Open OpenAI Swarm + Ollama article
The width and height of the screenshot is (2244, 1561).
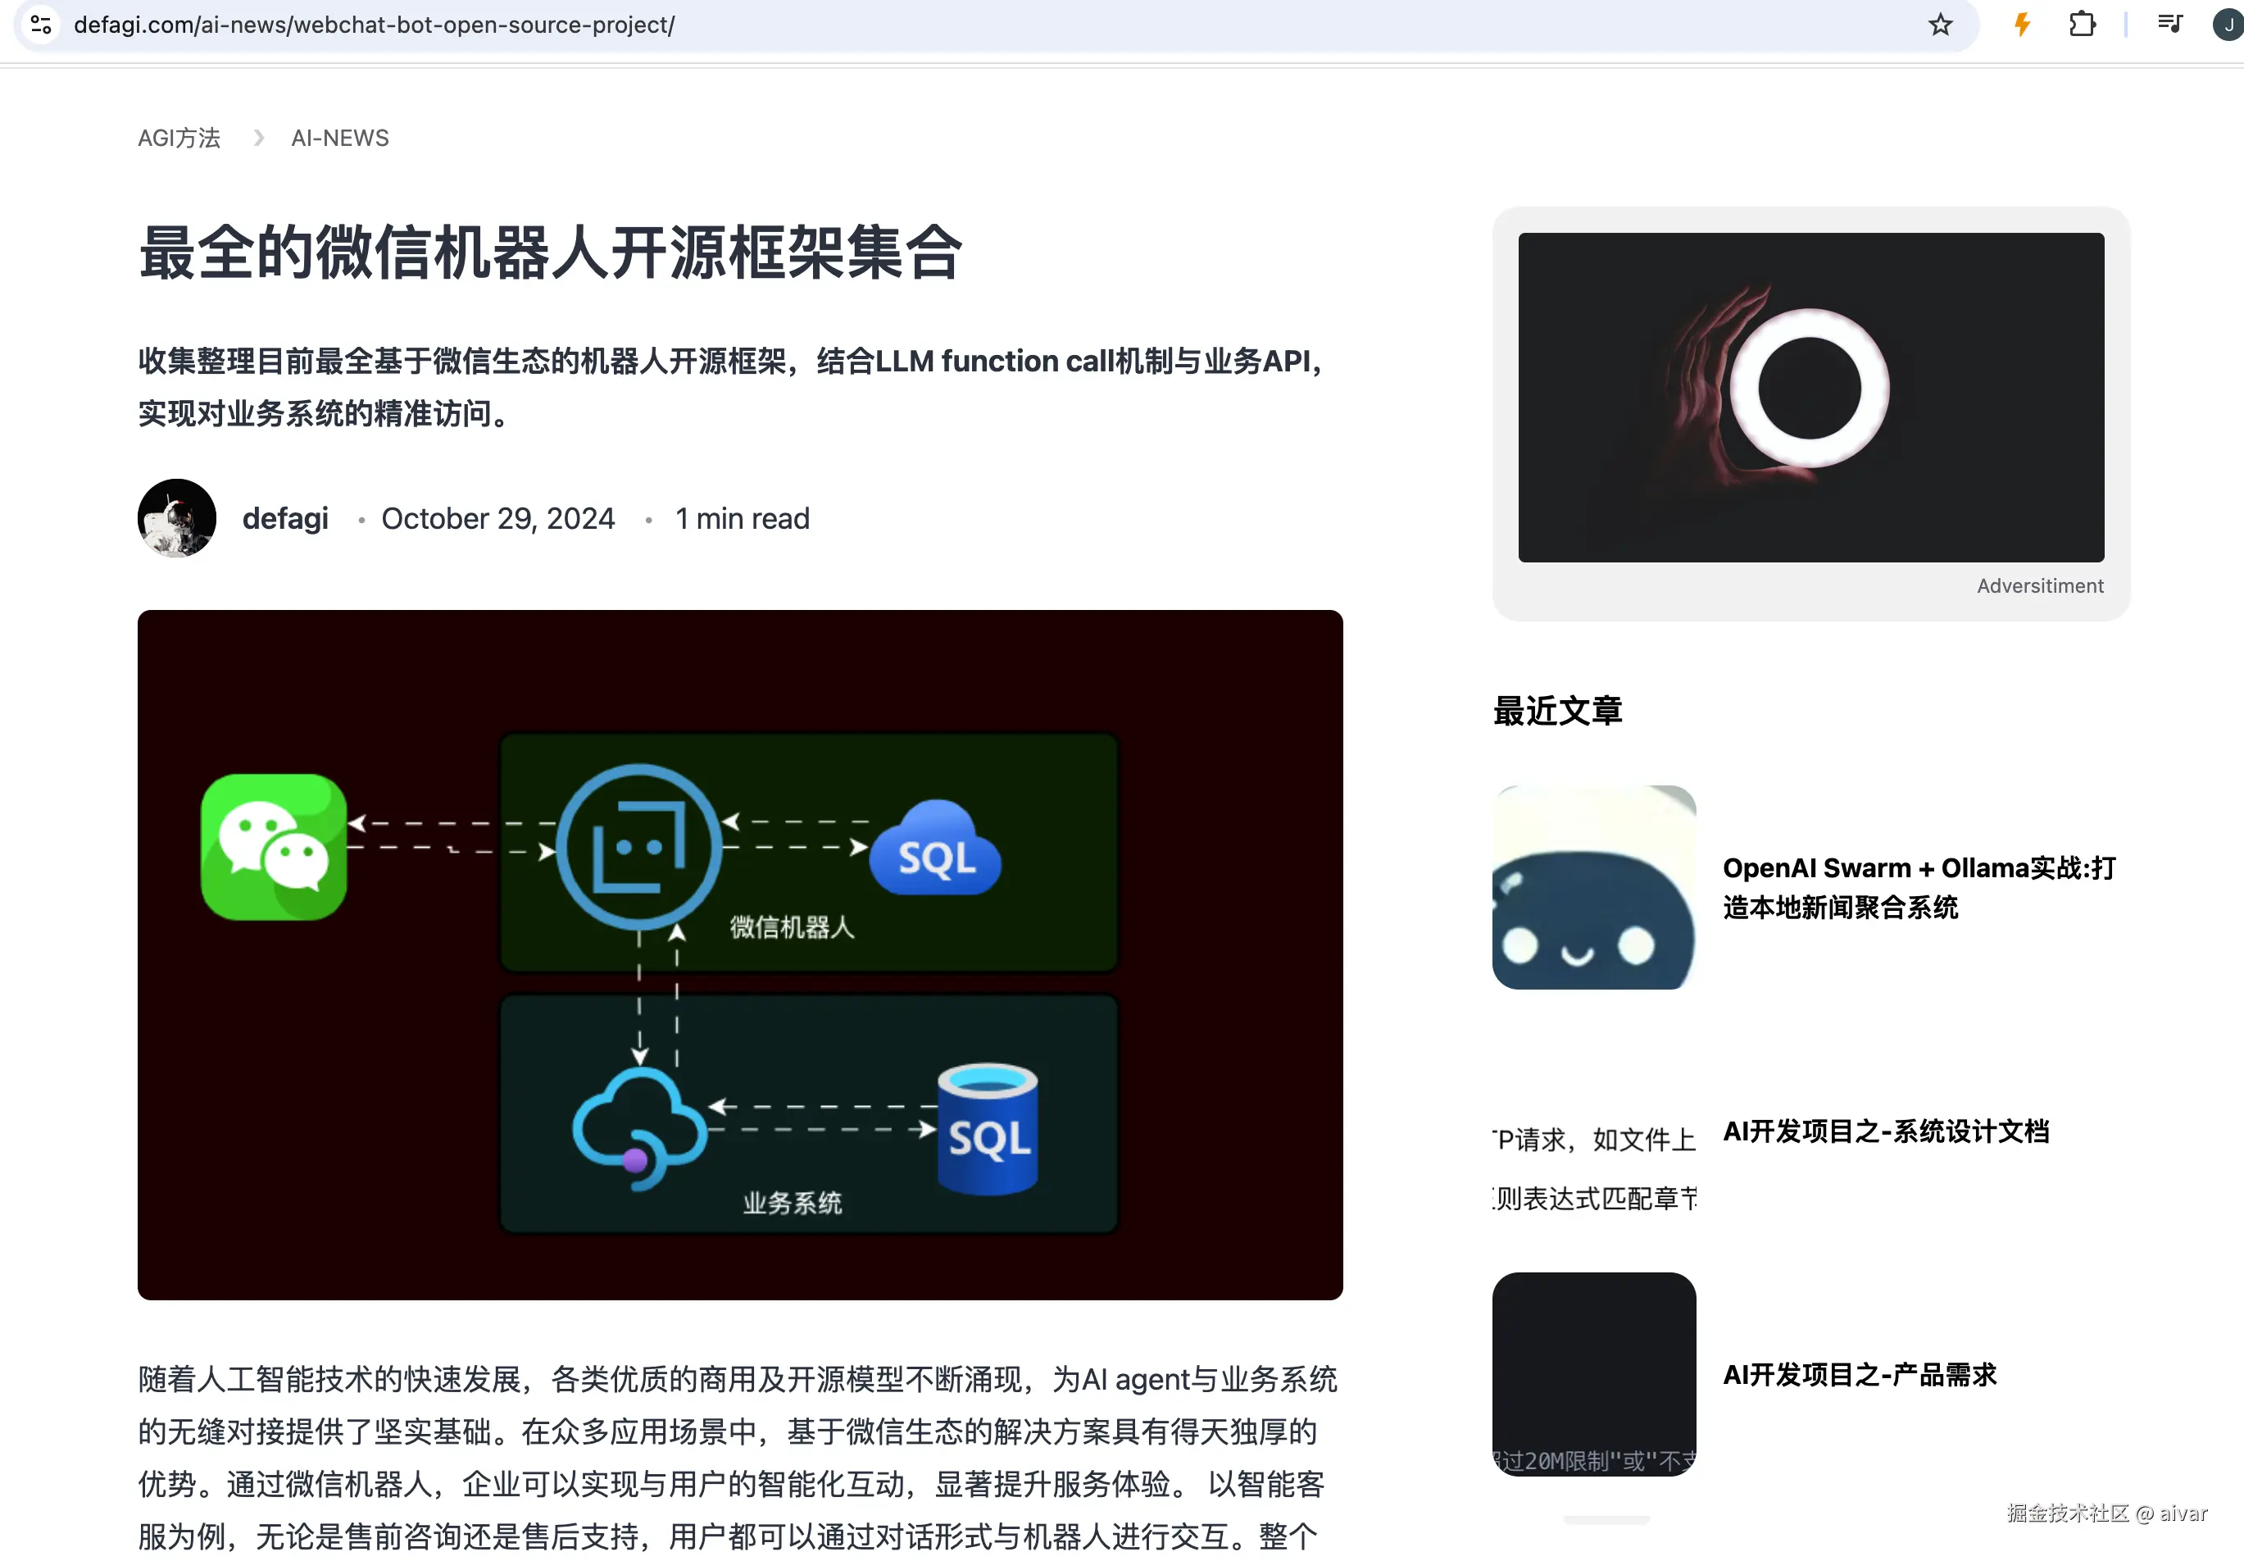tap(1918, 886)
